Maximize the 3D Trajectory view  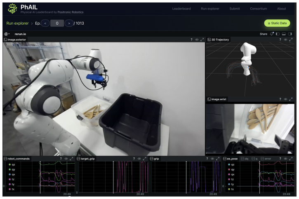[x=291, y=40]
